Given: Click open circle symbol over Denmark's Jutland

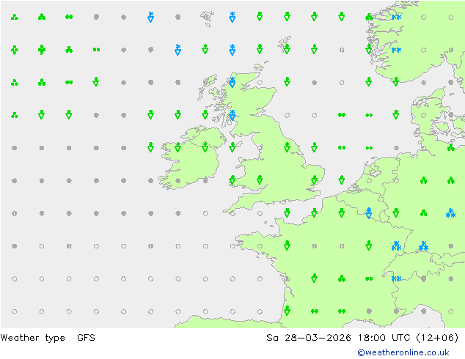Looking at the screenshot, I should [423, 115].
